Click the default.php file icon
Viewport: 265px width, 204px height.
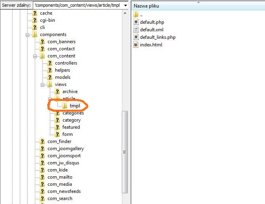136,23
